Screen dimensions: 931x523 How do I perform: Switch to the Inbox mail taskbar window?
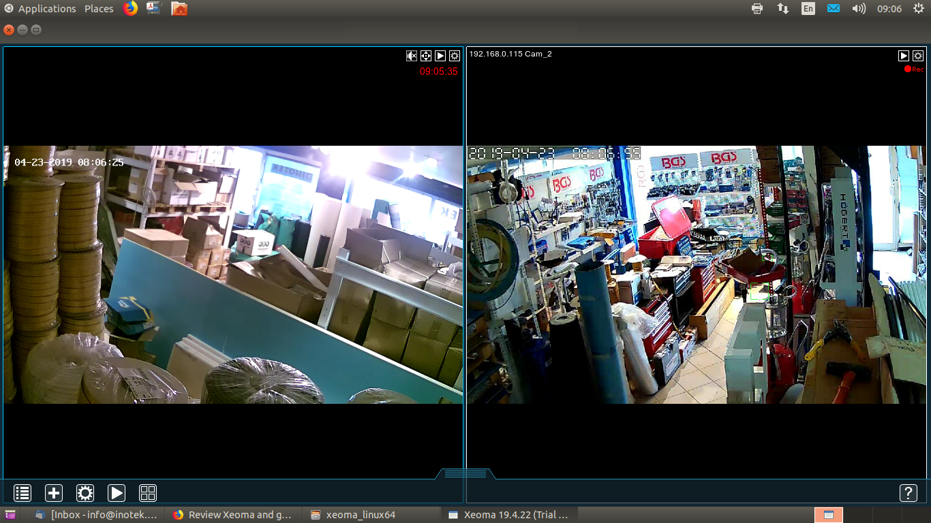[x=96, y=515]
